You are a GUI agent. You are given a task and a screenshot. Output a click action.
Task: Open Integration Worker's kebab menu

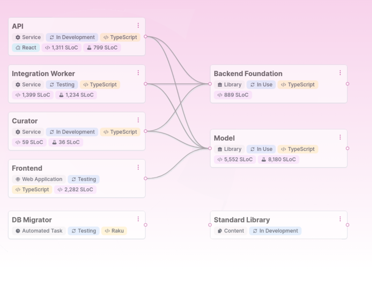138,73
